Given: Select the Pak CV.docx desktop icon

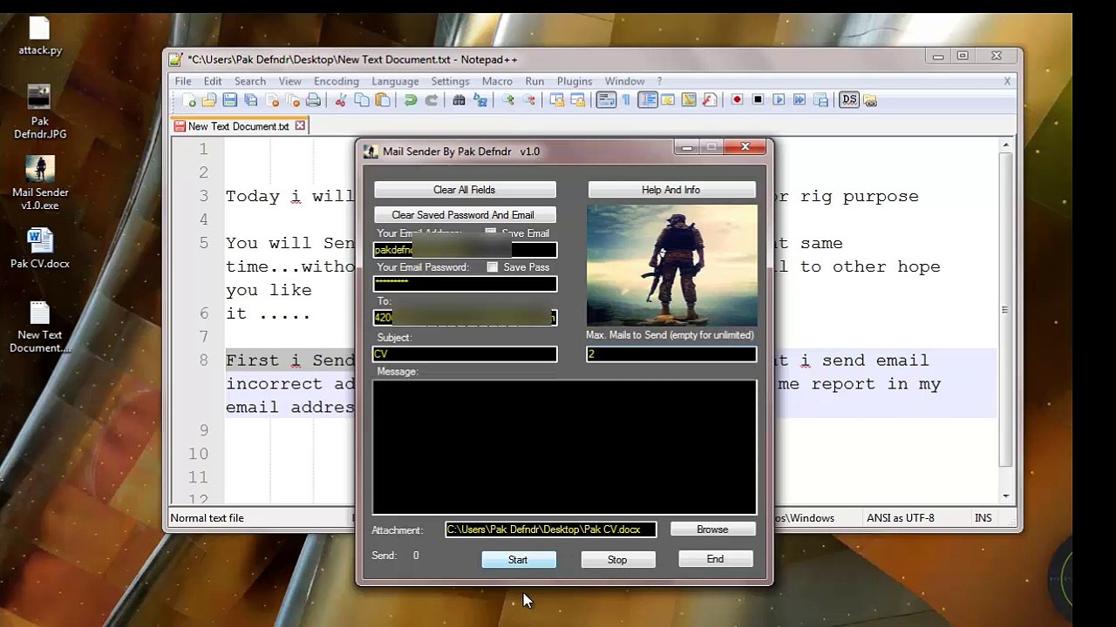Looking at the screenshot, I should click(x=40, y=248).
